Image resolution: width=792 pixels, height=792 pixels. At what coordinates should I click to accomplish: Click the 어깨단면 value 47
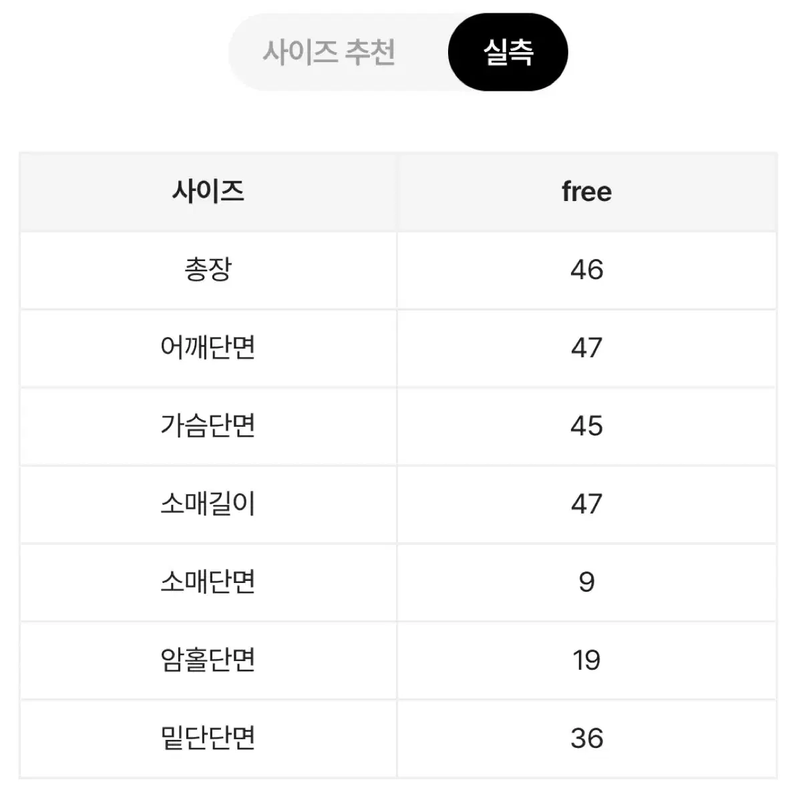(586, 348)
